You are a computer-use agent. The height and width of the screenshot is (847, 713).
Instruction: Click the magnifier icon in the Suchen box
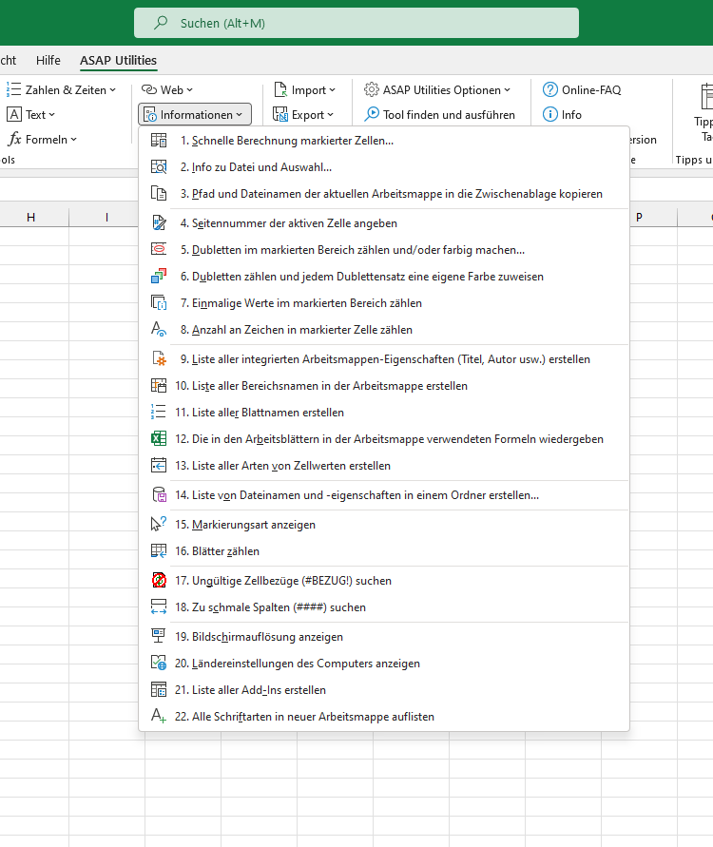pos(161,23)
